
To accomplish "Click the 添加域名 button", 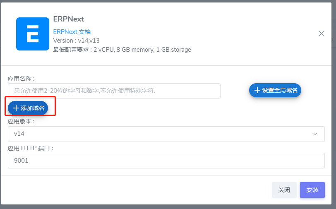I will pyautogui.click(x=28, y=108).
